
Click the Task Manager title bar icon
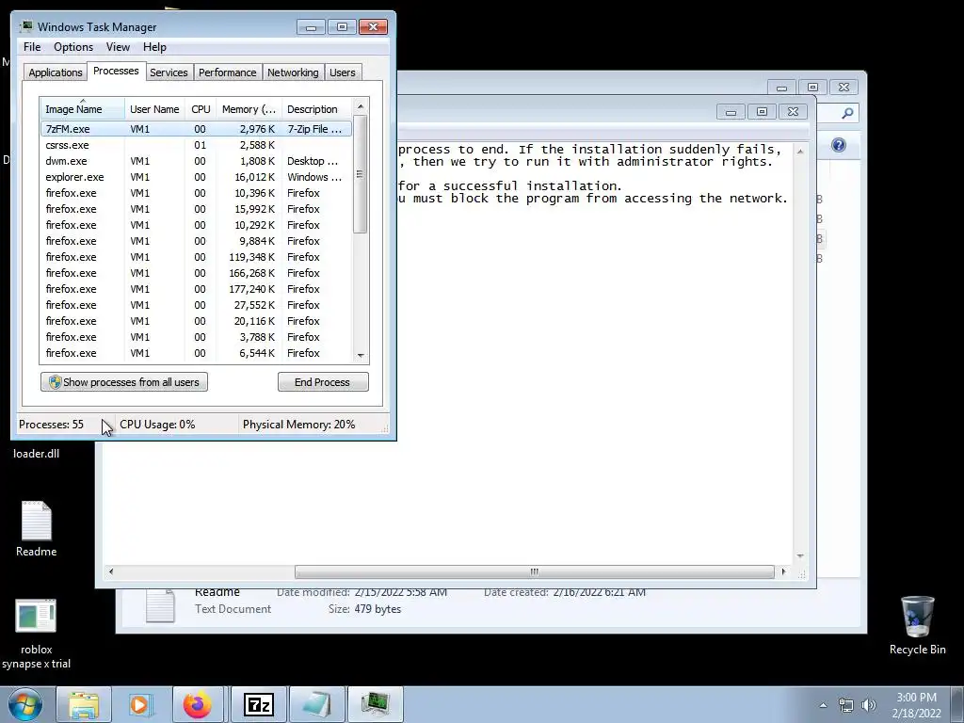pyautogui.click(x=25, y=26)
